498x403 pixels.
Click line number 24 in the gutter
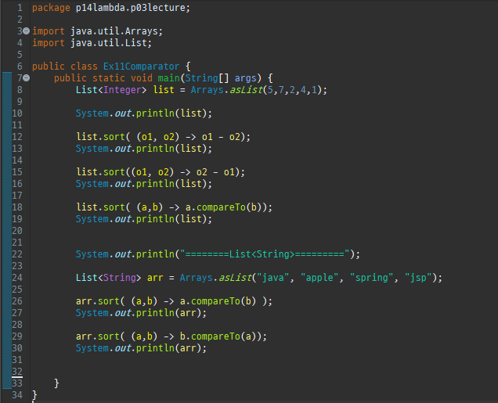pos(16,278)
